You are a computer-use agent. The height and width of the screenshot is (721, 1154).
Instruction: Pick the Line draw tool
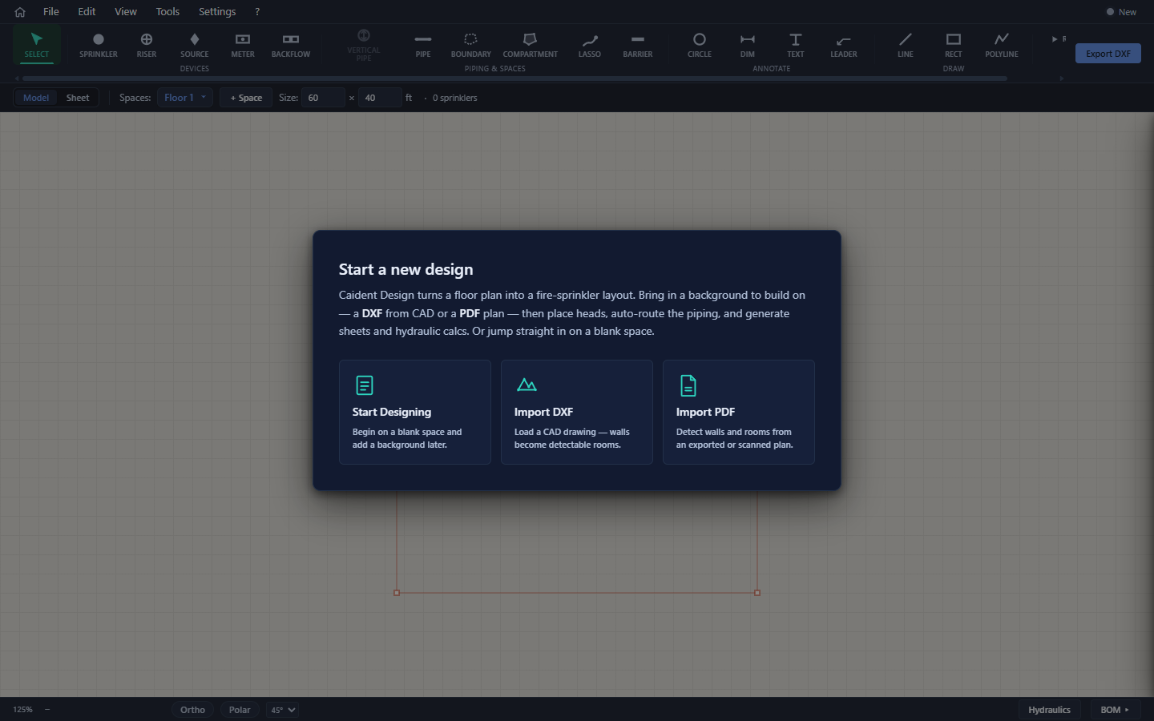pos(906,45)
